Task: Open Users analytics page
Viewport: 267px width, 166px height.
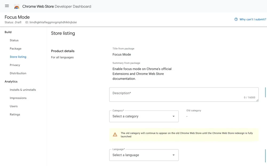Action: 14,106
